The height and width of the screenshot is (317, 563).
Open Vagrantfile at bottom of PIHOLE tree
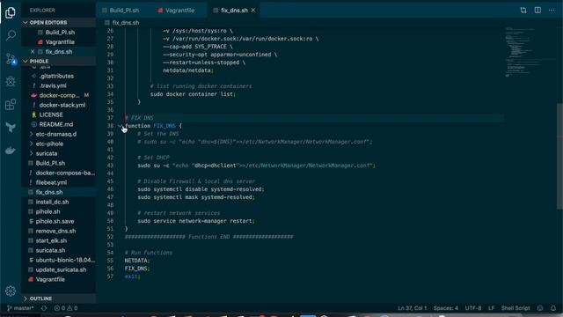coord(50,280)
